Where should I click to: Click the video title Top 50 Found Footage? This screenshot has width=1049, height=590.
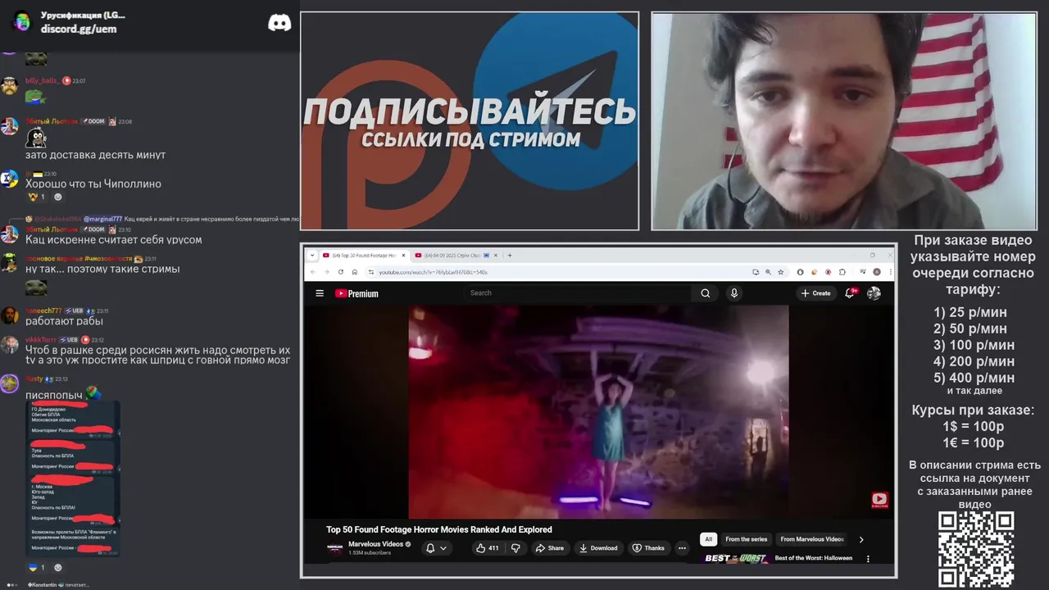439,529
